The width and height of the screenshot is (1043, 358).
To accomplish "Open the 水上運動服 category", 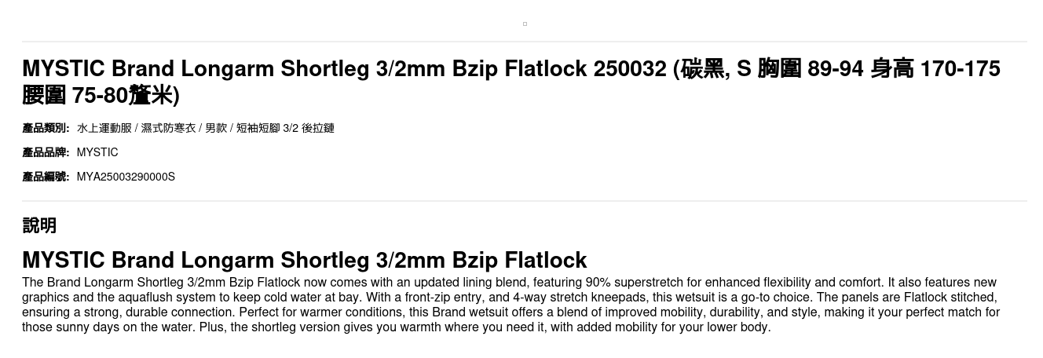I will [x=104, y=128].
